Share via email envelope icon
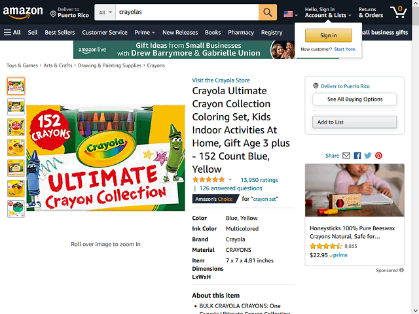The image size is (419, 314). pos(346,156)
